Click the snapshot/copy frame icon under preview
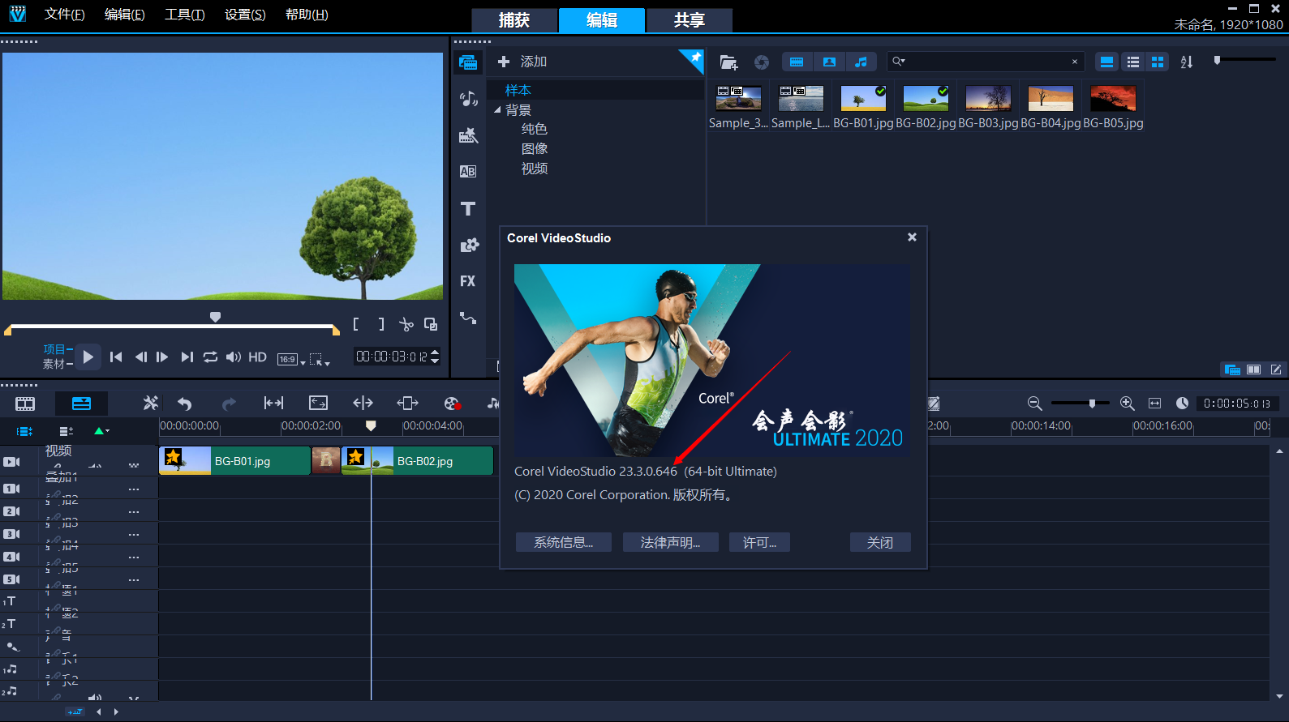Screen dimensions: 1289x722 tap(431, 324)
